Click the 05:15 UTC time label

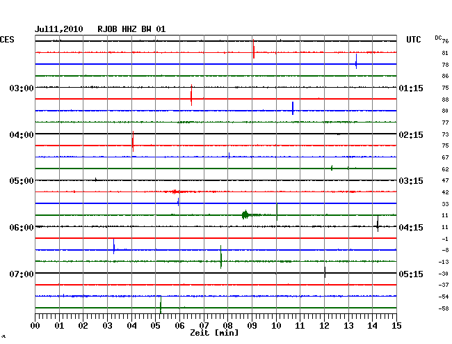pyautogui.click(x=411, y=274)
